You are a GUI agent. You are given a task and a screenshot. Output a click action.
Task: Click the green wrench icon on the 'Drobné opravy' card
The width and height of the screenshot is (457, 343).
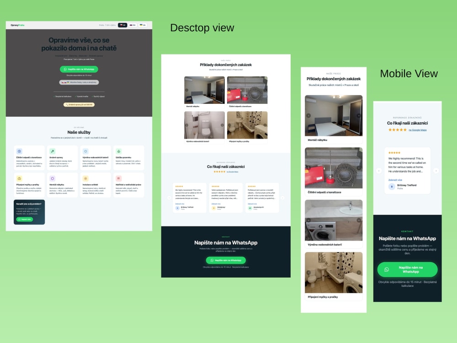(x=53, y=151)
